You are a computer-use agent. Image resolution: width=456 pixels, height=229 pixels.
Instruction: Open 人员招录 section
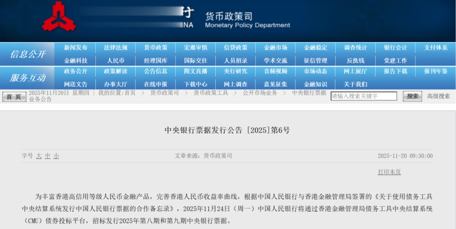click(236, 60)
